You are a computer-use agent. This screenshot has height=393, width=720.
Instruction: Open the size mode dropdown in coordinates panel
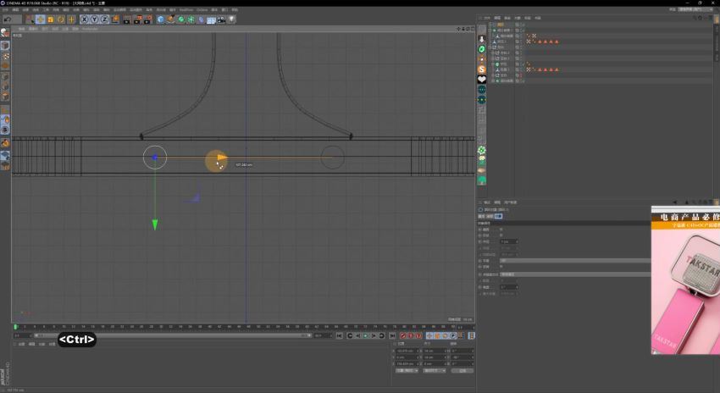coord(435,370)
